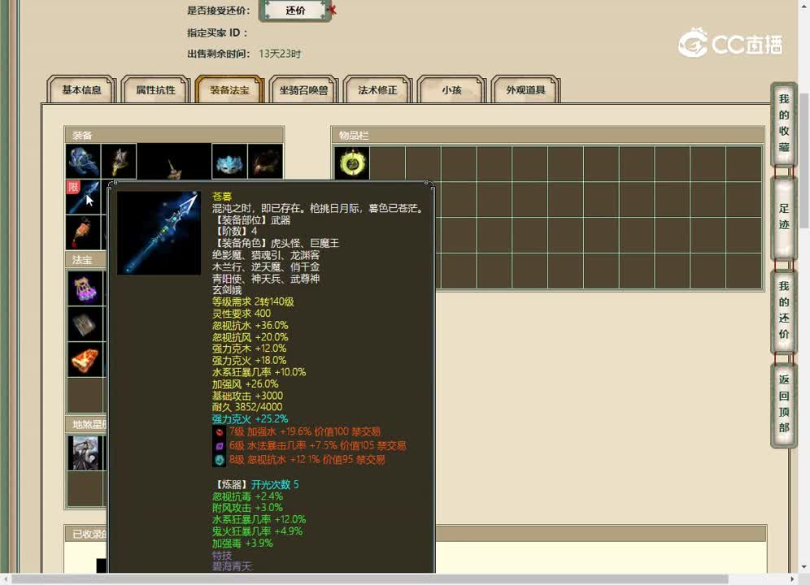Switch to the 外观道具 tab
This screenshot has width=810, height=585.
click(x=525, y=91)
